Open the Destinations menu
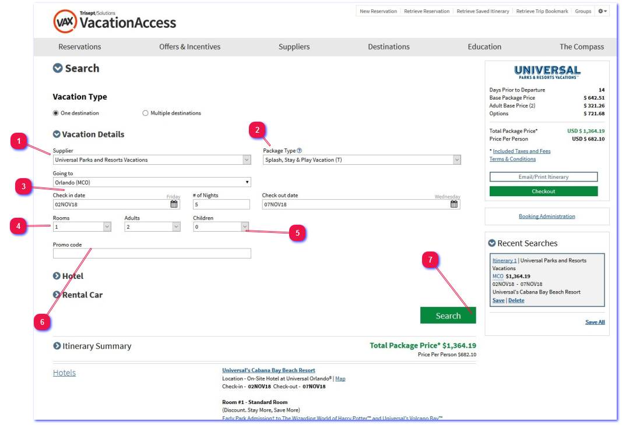The image size is (622, 425). (x=389, y=47)
